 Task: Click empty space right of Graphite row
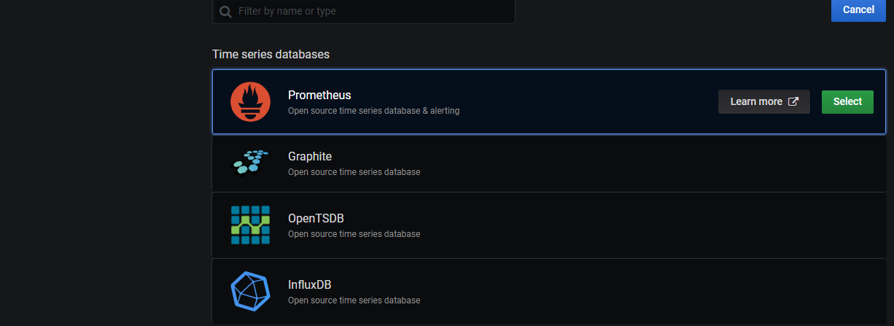656,163
